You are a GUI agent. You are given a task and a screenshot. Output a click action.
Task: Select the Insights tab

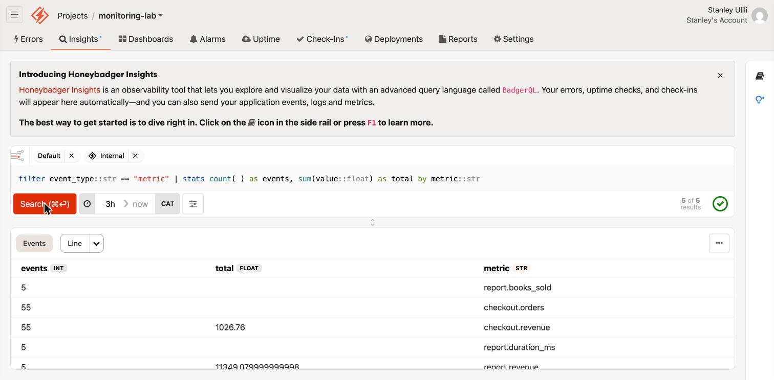[80, 39]
